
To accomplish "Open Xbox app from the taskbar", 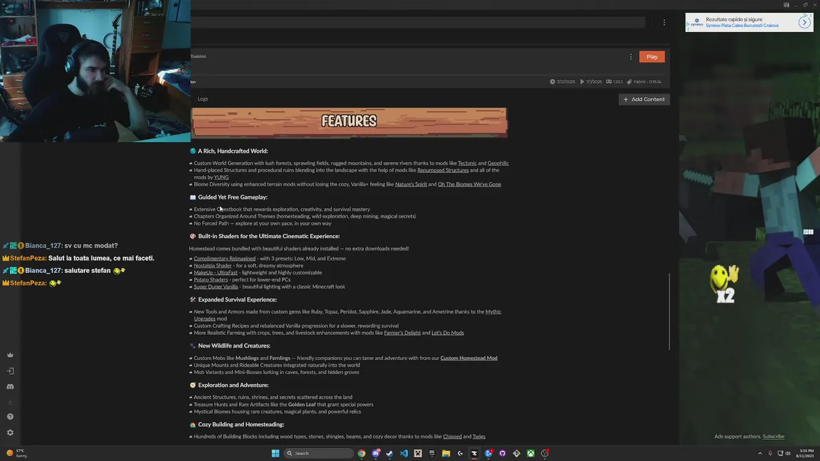I will pos(530,453).
